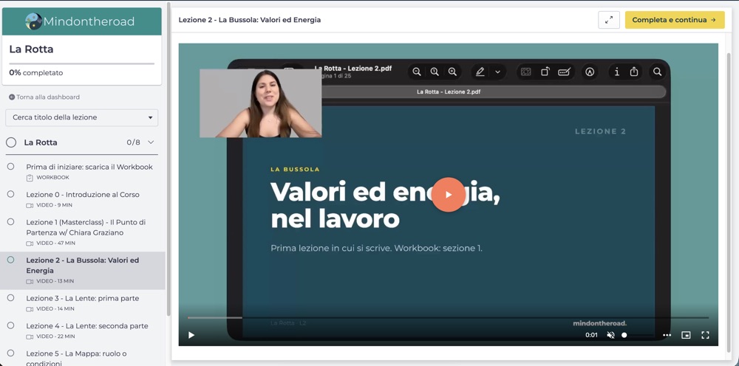Open Lezione 4 - La Lente: seconda parte
Viewport: 739px width, 366px height.
point(87,325)
